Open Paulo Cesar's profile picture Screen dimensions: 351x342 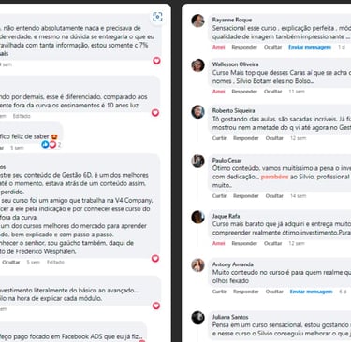[197, 161]
